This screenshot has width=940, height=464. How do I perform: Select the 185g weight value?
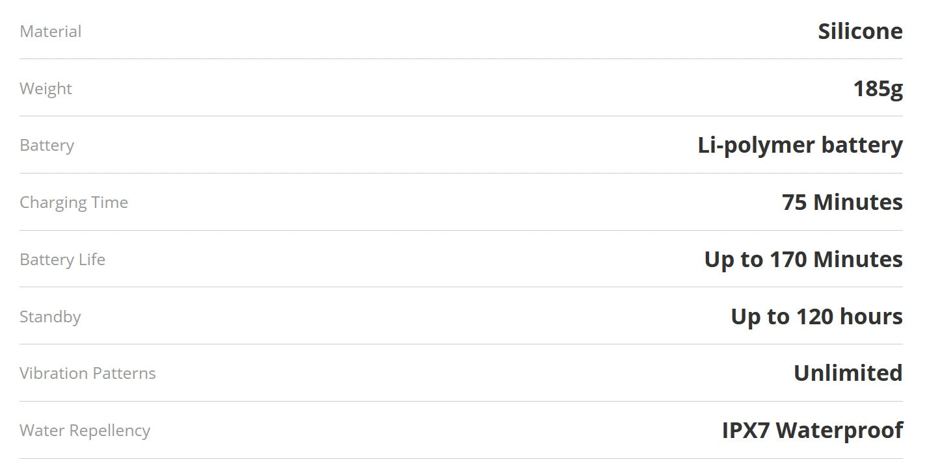coord(878,88)
